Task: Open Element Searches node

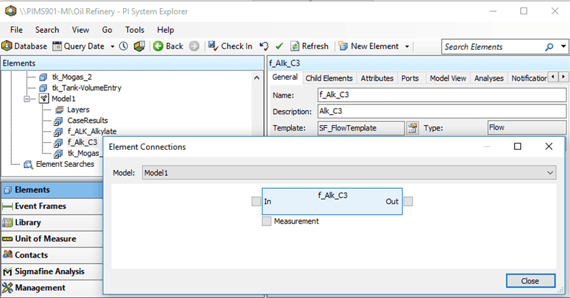Action: pos(65,164)
